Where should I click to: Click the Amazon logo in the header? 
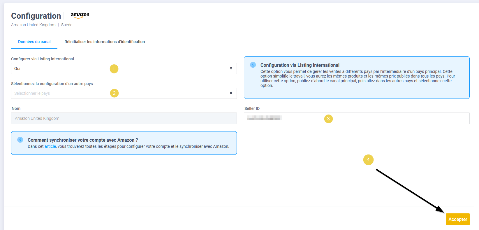pos(80,15)
